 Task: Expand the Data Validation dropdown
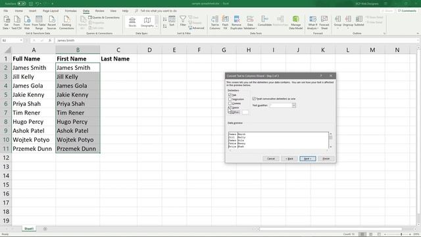pyautogui.click(x=256, y=28)
